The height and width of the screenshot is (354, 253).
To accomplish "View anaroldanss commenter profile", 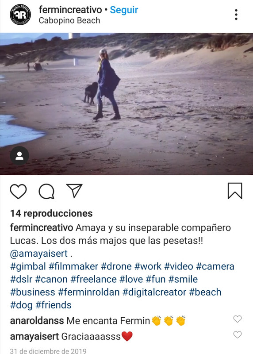I will coord(37,320).
